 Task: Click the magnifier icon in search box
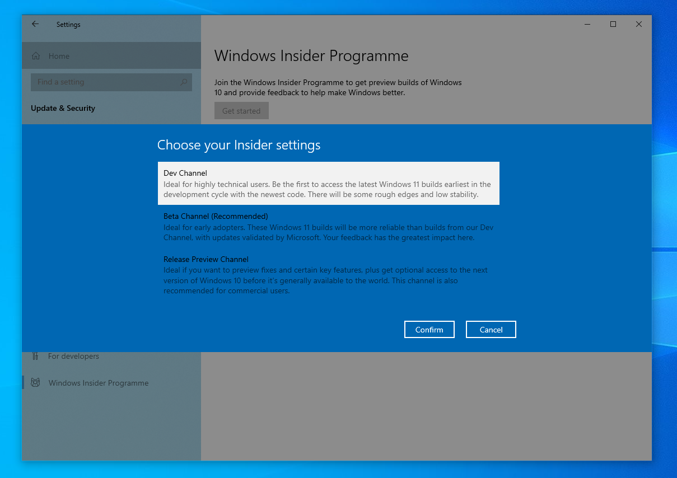pos(184,82)
